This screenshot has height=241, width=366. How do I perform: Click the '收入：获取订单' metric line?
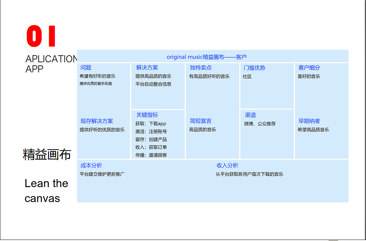pos(151,147)
